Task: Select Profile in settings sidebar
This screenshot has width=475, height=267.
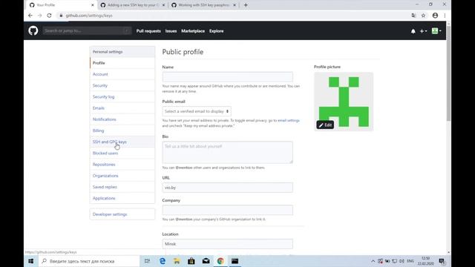Action: pyautogui.click(x=122, y=63)
